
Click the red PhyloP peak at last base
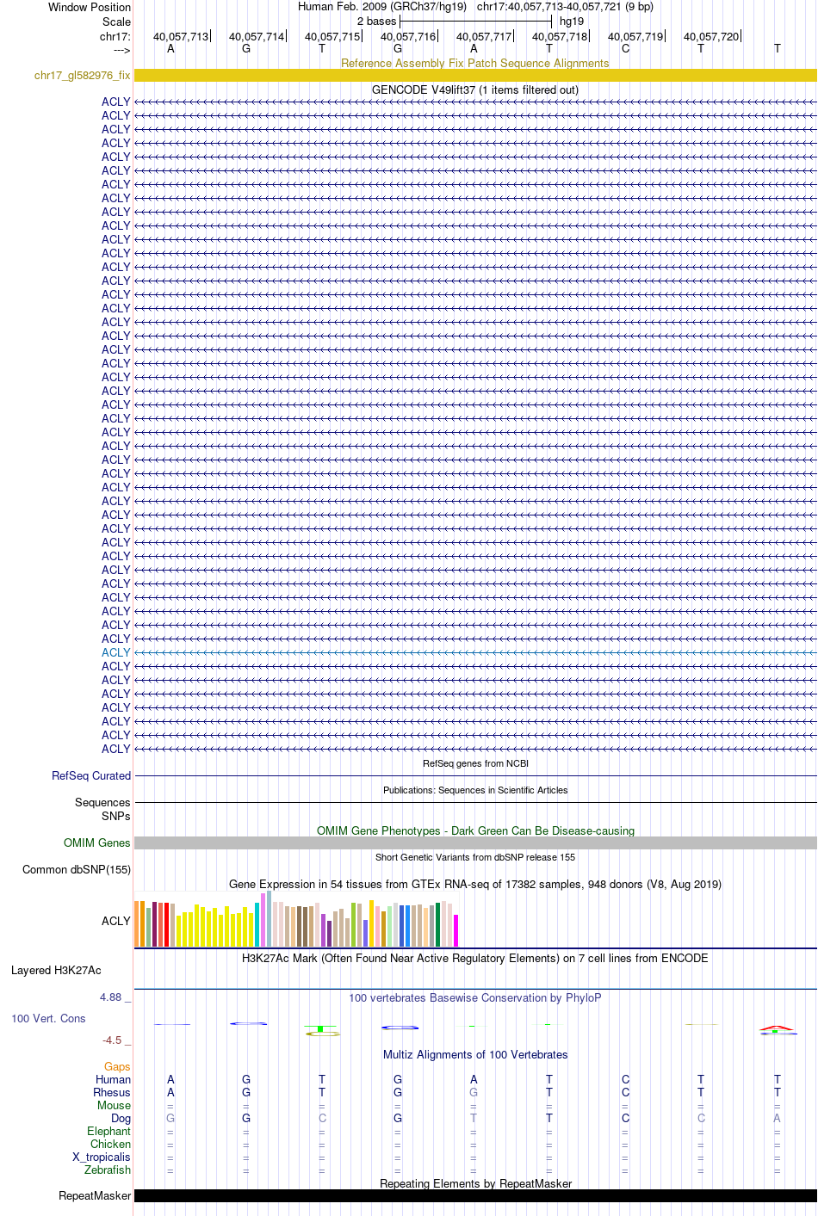point(778,1028)
